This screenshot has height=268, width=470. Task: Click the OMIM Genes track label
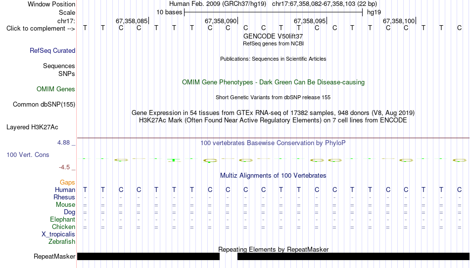[x=56, y=89]
